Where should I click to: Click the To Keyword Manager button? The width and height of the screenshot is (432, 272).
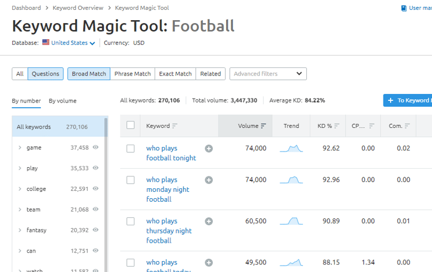(x=408, y=100)
